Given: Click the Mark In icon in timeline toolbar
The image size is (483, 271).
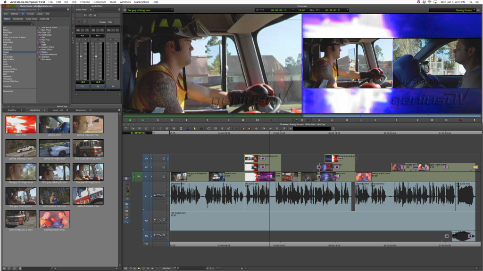Looking at the screenshot, I should (x=153, y=128).
